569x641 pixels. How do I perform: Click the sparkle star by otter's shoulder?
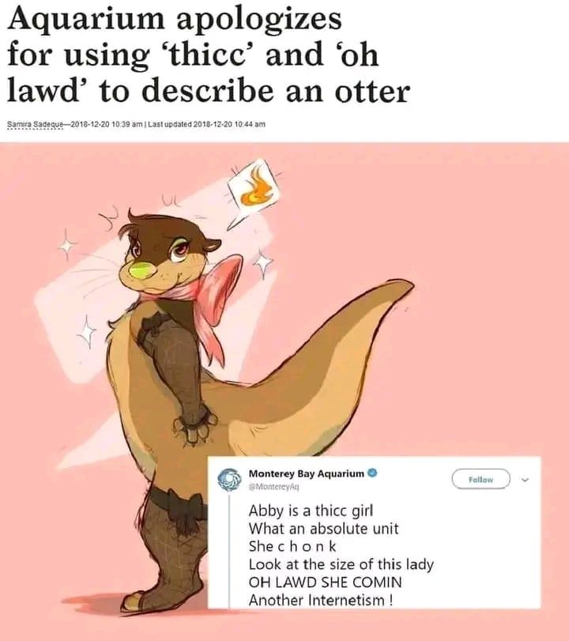[x=87, y=331]
